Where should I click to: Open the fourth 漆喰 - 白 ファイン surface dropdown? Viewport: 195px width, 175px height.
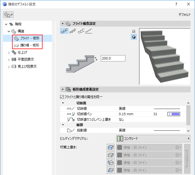(149, 170)
